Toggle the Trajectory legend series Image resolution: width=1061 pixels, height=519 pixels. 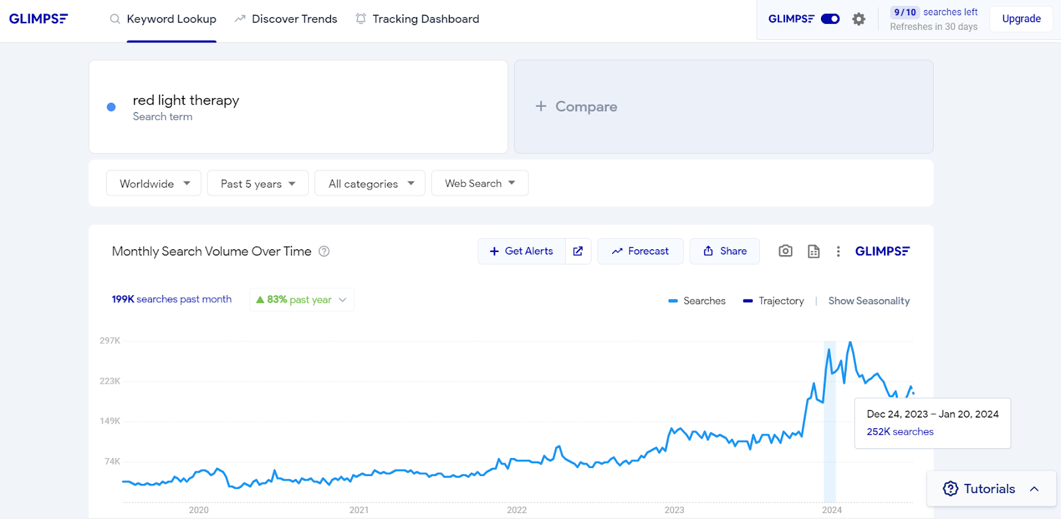(x=773, y=301)
